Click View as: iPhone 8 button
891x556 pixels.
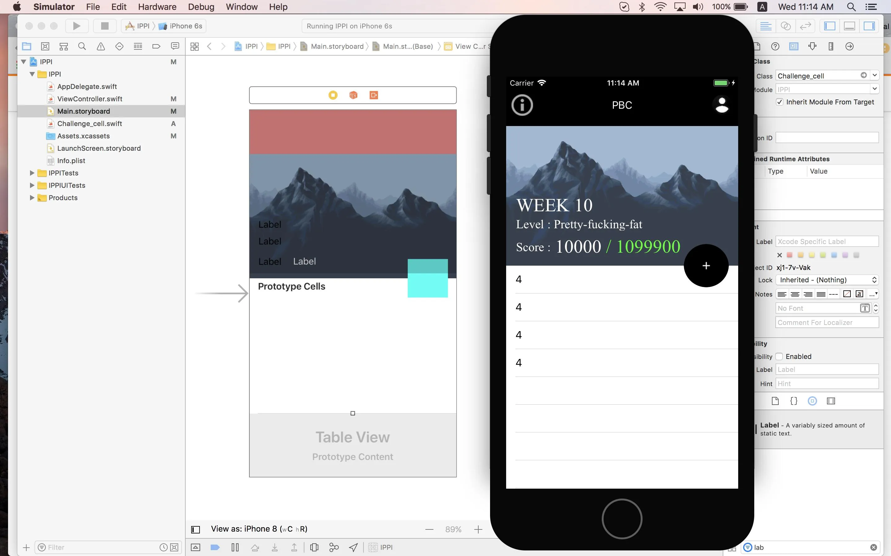coord(259,529)
